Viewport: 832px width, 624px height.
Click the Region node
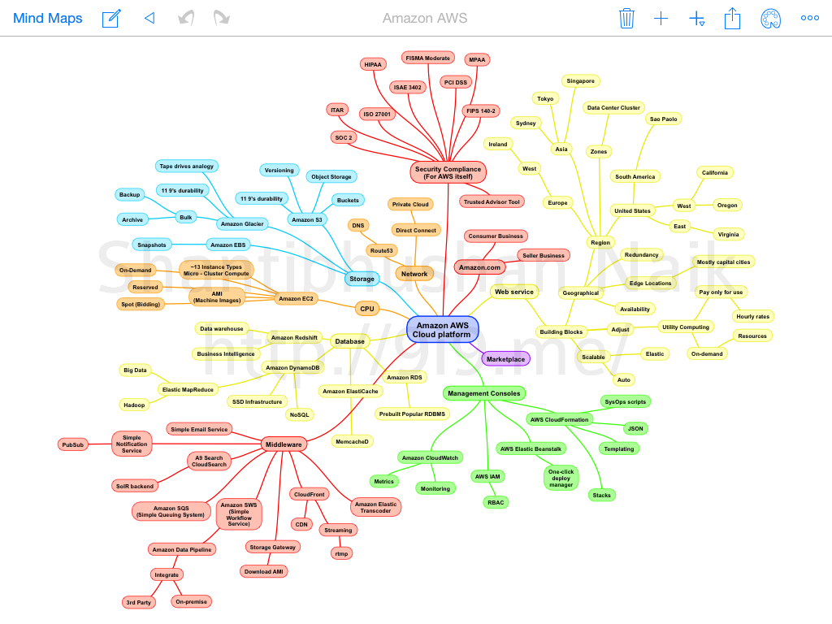point(600,242)
